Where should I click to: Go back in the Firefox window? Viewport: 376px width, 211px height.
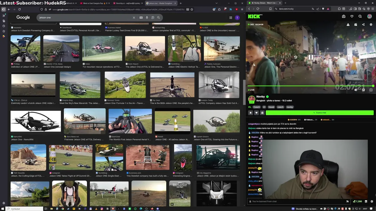9,9
